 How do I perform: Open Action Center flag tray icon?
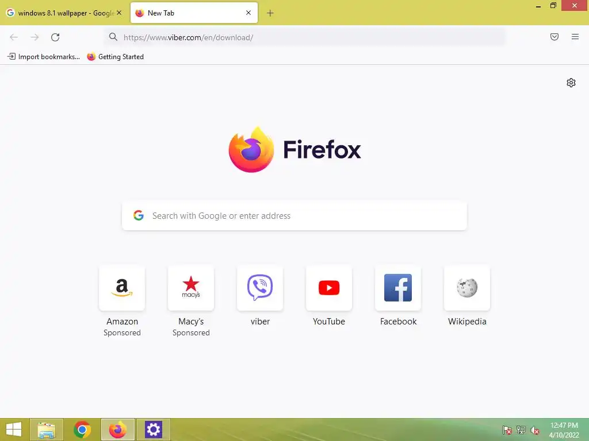[x=507, y=430]
